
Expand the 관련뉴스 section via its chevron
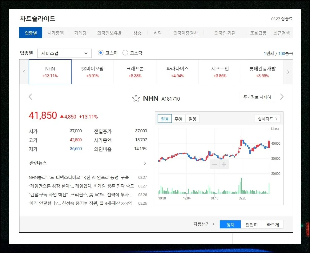click(x=145, y=163)
